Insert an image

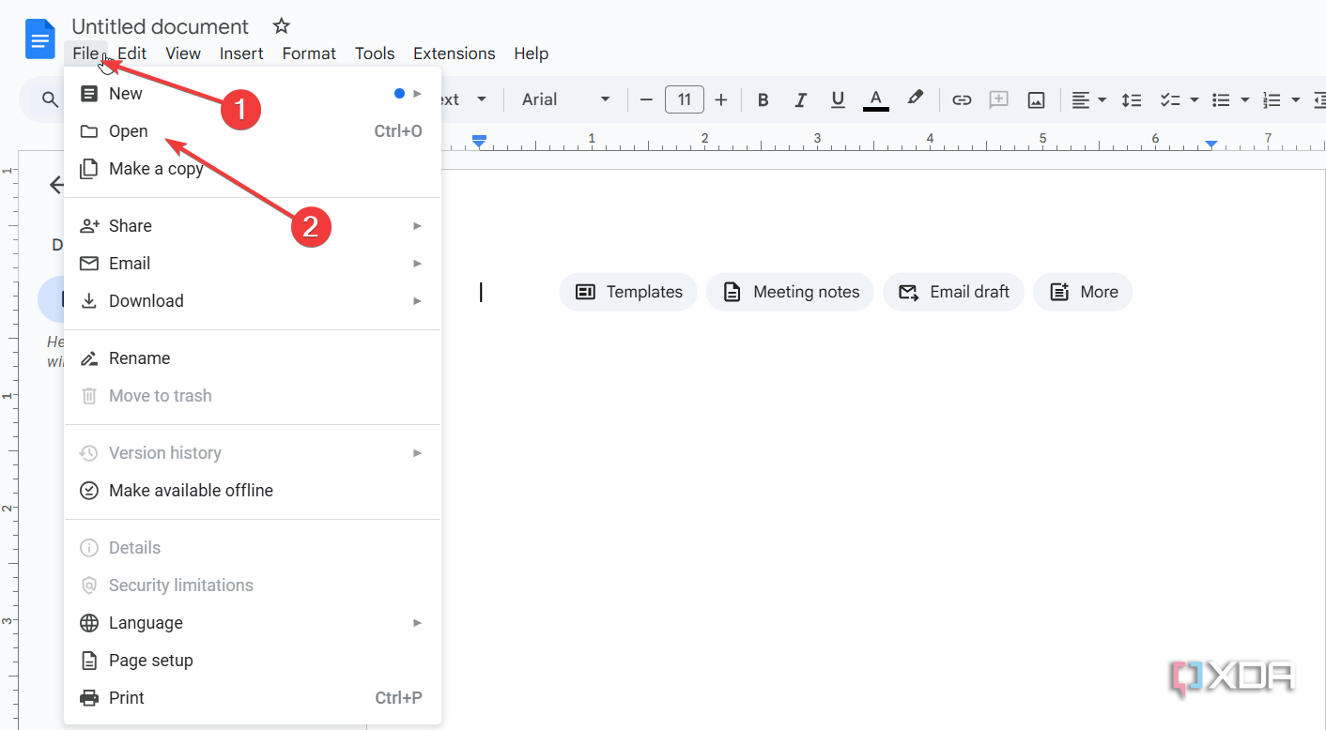coord(1036,99)
